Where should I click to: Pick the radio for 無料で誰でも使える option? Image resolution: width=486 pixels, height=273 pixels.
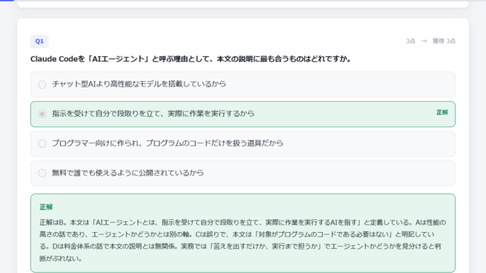(43, 173)
